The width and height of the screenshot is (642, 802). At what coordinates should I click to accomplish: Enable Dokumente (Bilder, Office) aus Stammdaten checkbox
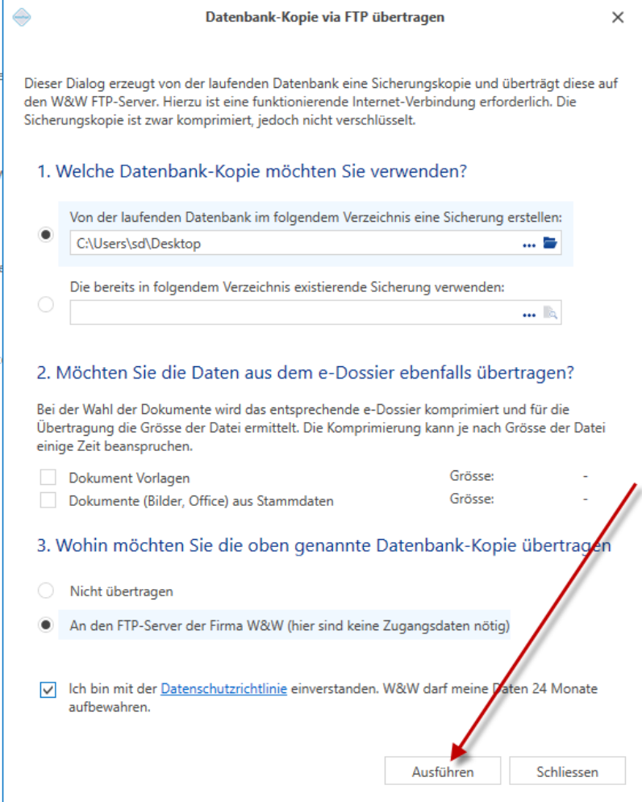[x=48, y=499]
